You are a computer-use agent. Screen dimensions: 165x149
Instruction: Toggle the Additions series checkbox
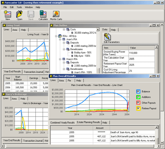[138, 97]
